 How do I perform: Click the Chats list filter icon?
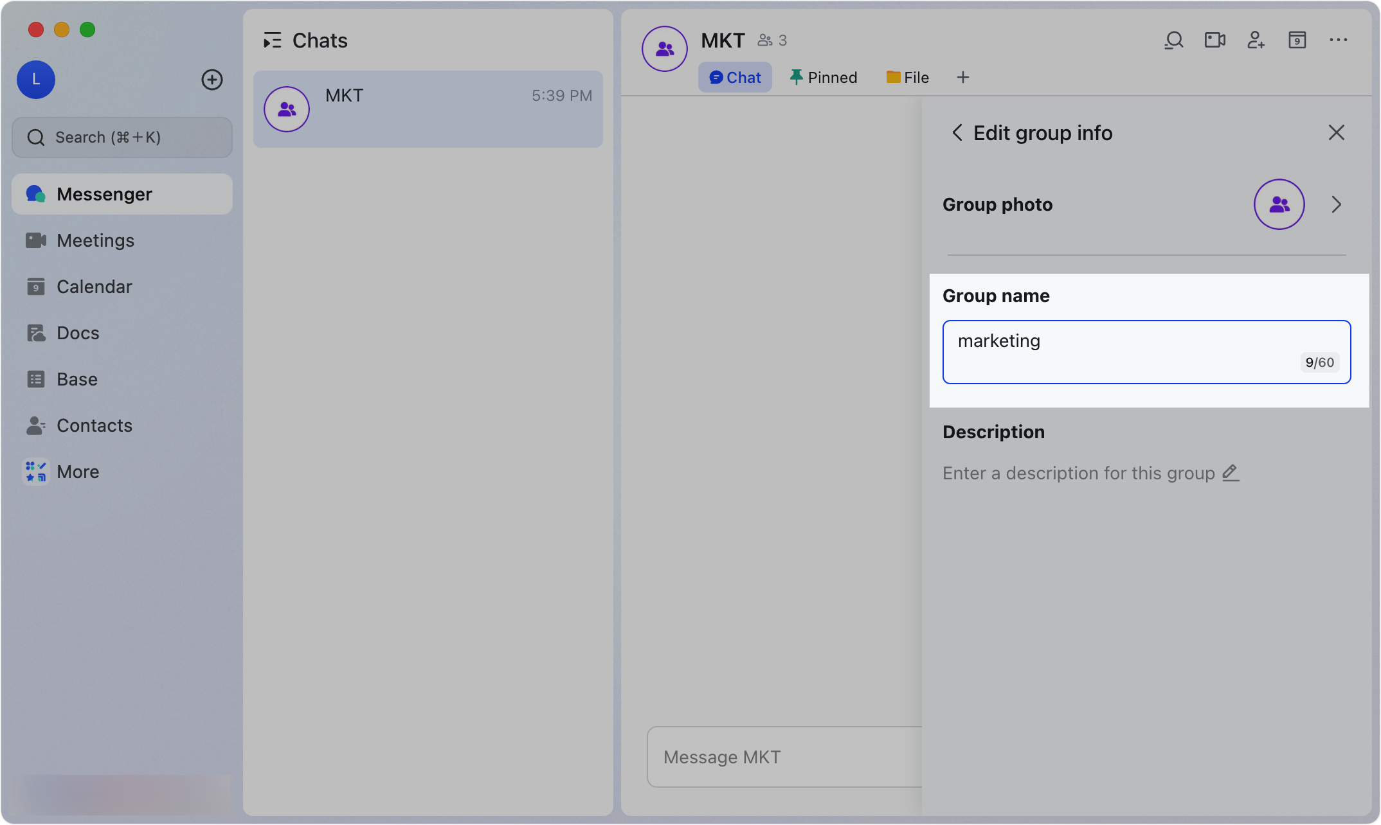click(x=273, y=40)
